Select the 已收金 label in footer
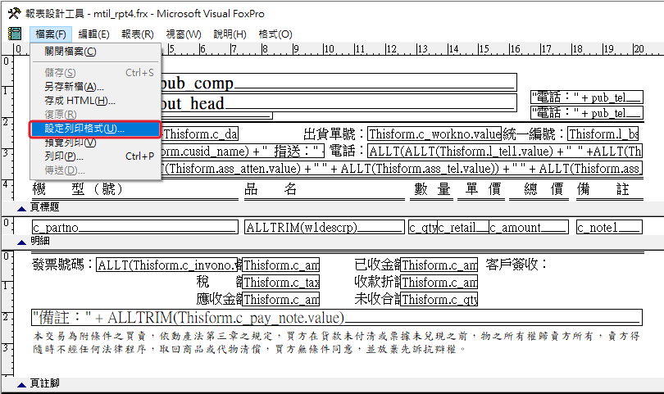 (377, 265)
